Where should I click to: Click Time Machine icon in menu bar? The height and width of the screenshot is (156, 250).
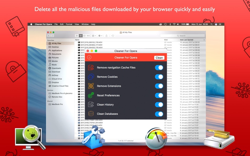click(165, 24)
